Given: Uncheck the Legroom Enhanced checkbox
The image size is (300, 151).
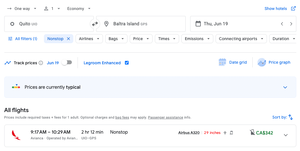Looking at the screenshot, I should tap(127, 63).
